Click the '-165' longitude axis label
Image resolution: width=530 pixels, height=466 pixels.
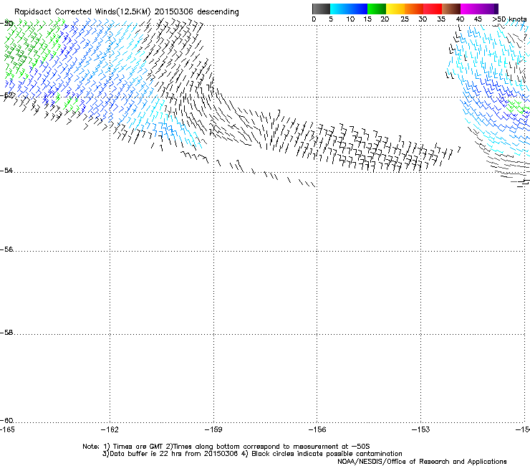pyautogui.click(x=7, y=429)
